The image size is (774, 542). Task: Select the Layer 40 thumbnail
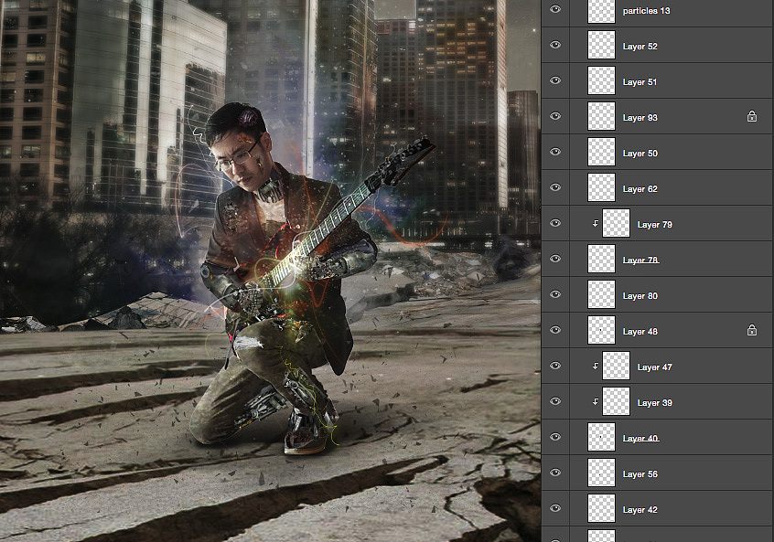(601, 437)
